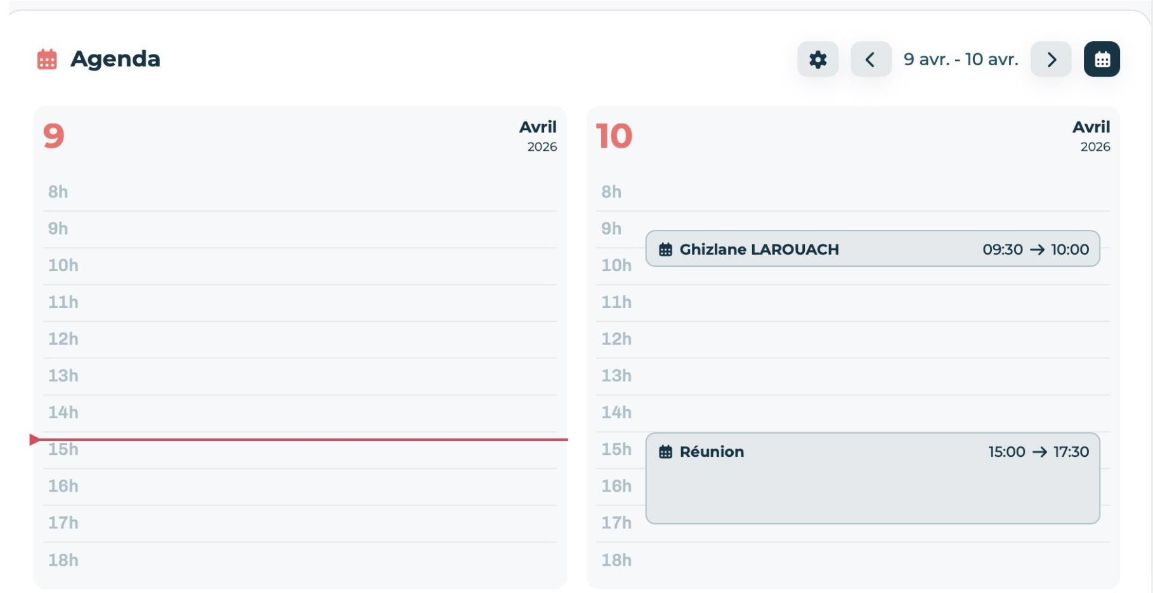The image size is (1153, 593).
Task: Open the dark calendar picker button
Action: pyautogui.click(x=1102, y=60)
